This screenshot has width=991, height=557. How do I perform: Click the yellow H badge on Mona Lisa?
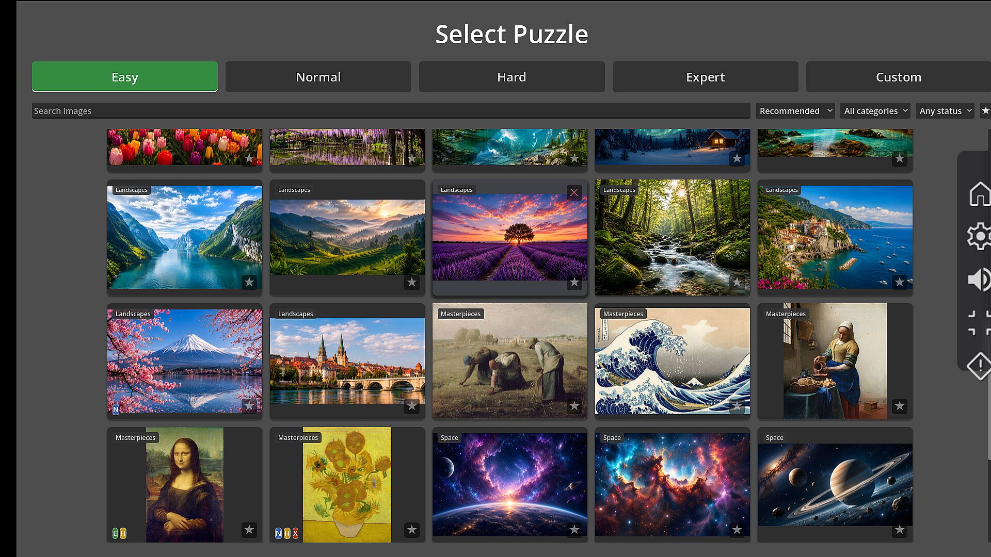point(123,533)
